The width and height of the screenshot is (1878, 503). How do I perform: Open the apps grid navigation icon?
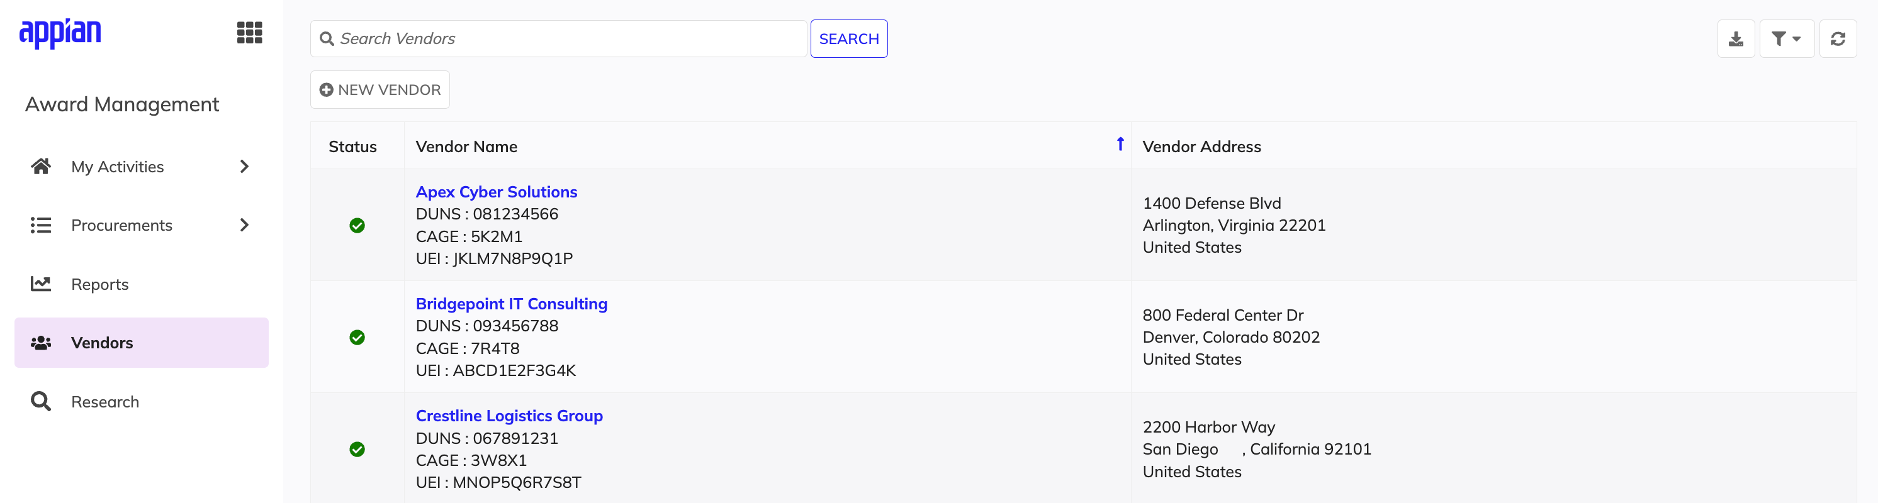click(x=249, y=33)
